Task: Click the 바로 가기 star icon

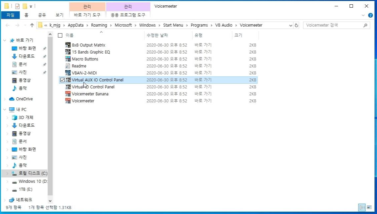Action: tap(12, 41)
